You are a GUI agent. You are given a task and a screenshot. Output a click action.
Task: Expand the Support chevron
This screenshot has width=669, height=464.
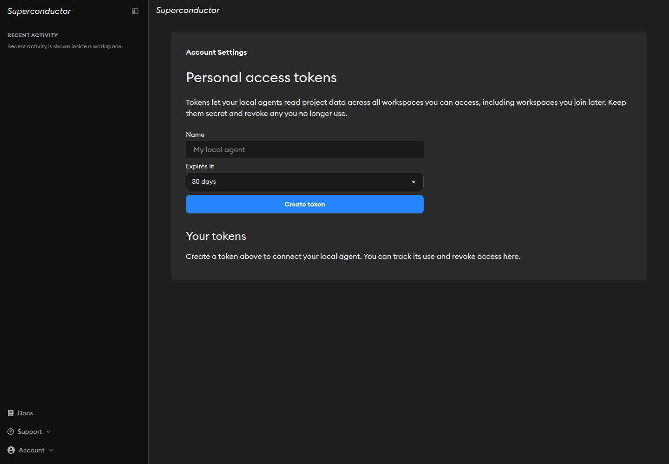point(48,432)
